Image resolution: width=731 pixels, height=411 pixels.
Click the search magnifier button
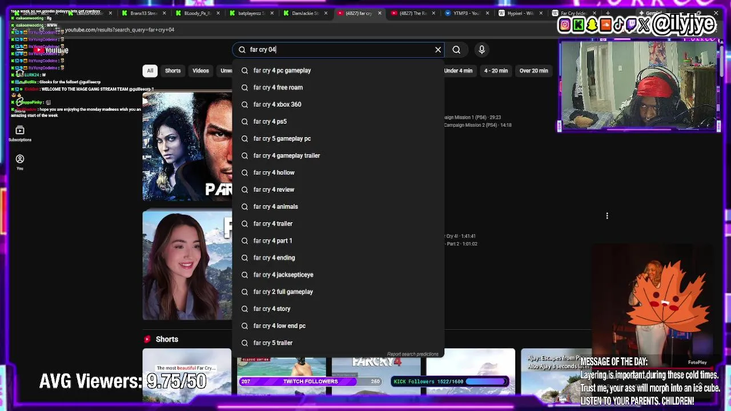pyautogui.click(x=456, y=50)
